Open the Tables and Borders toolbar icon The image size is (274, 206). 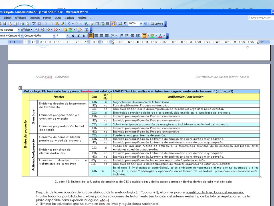(92, 24)
